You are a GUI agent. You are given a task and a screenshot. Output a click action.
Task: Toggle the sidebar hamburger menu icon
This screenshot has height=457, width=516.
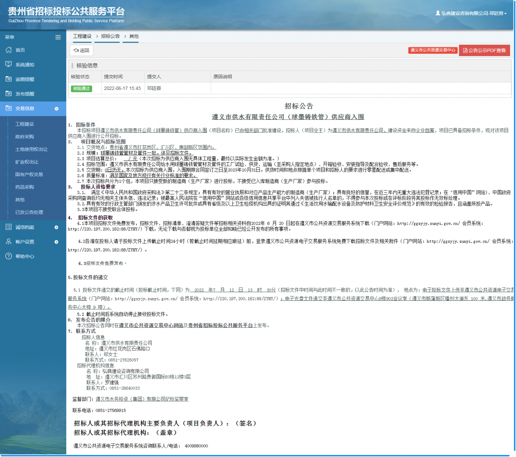(58, 37)
